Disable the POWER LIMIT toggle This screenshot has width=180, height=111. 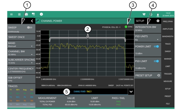(x=156, y=46)
